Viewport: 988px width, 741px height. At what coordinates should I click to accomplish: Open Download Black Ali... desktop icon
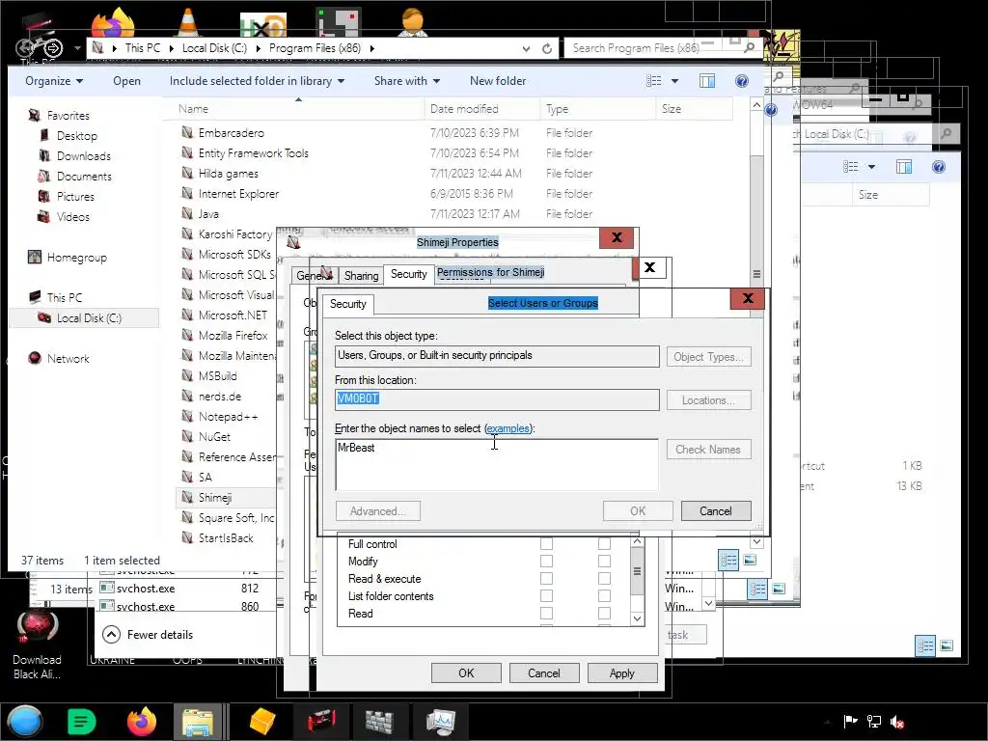pyautogui.click(x=38, y=645)
